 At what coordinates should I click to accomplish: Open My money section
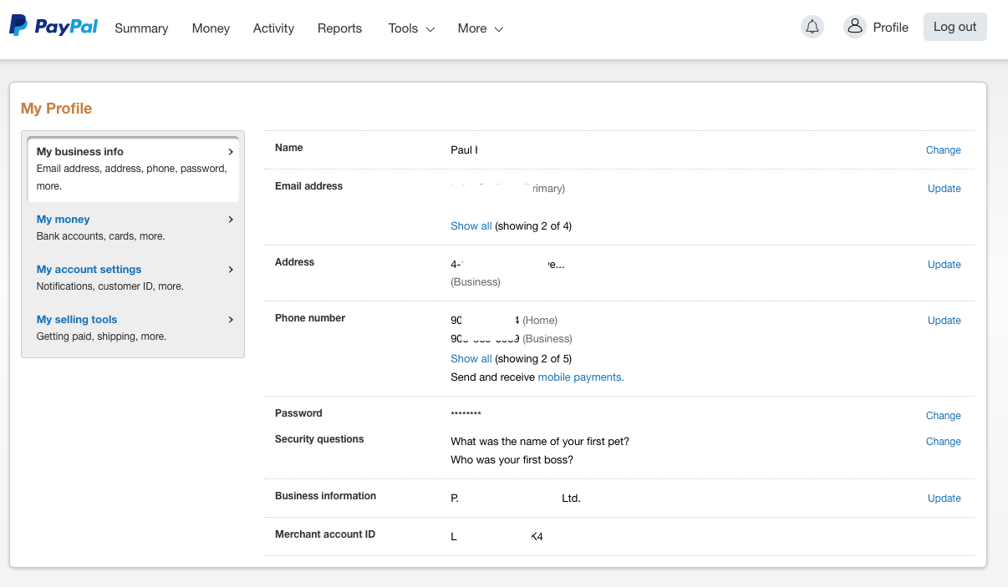coord(64,220)
